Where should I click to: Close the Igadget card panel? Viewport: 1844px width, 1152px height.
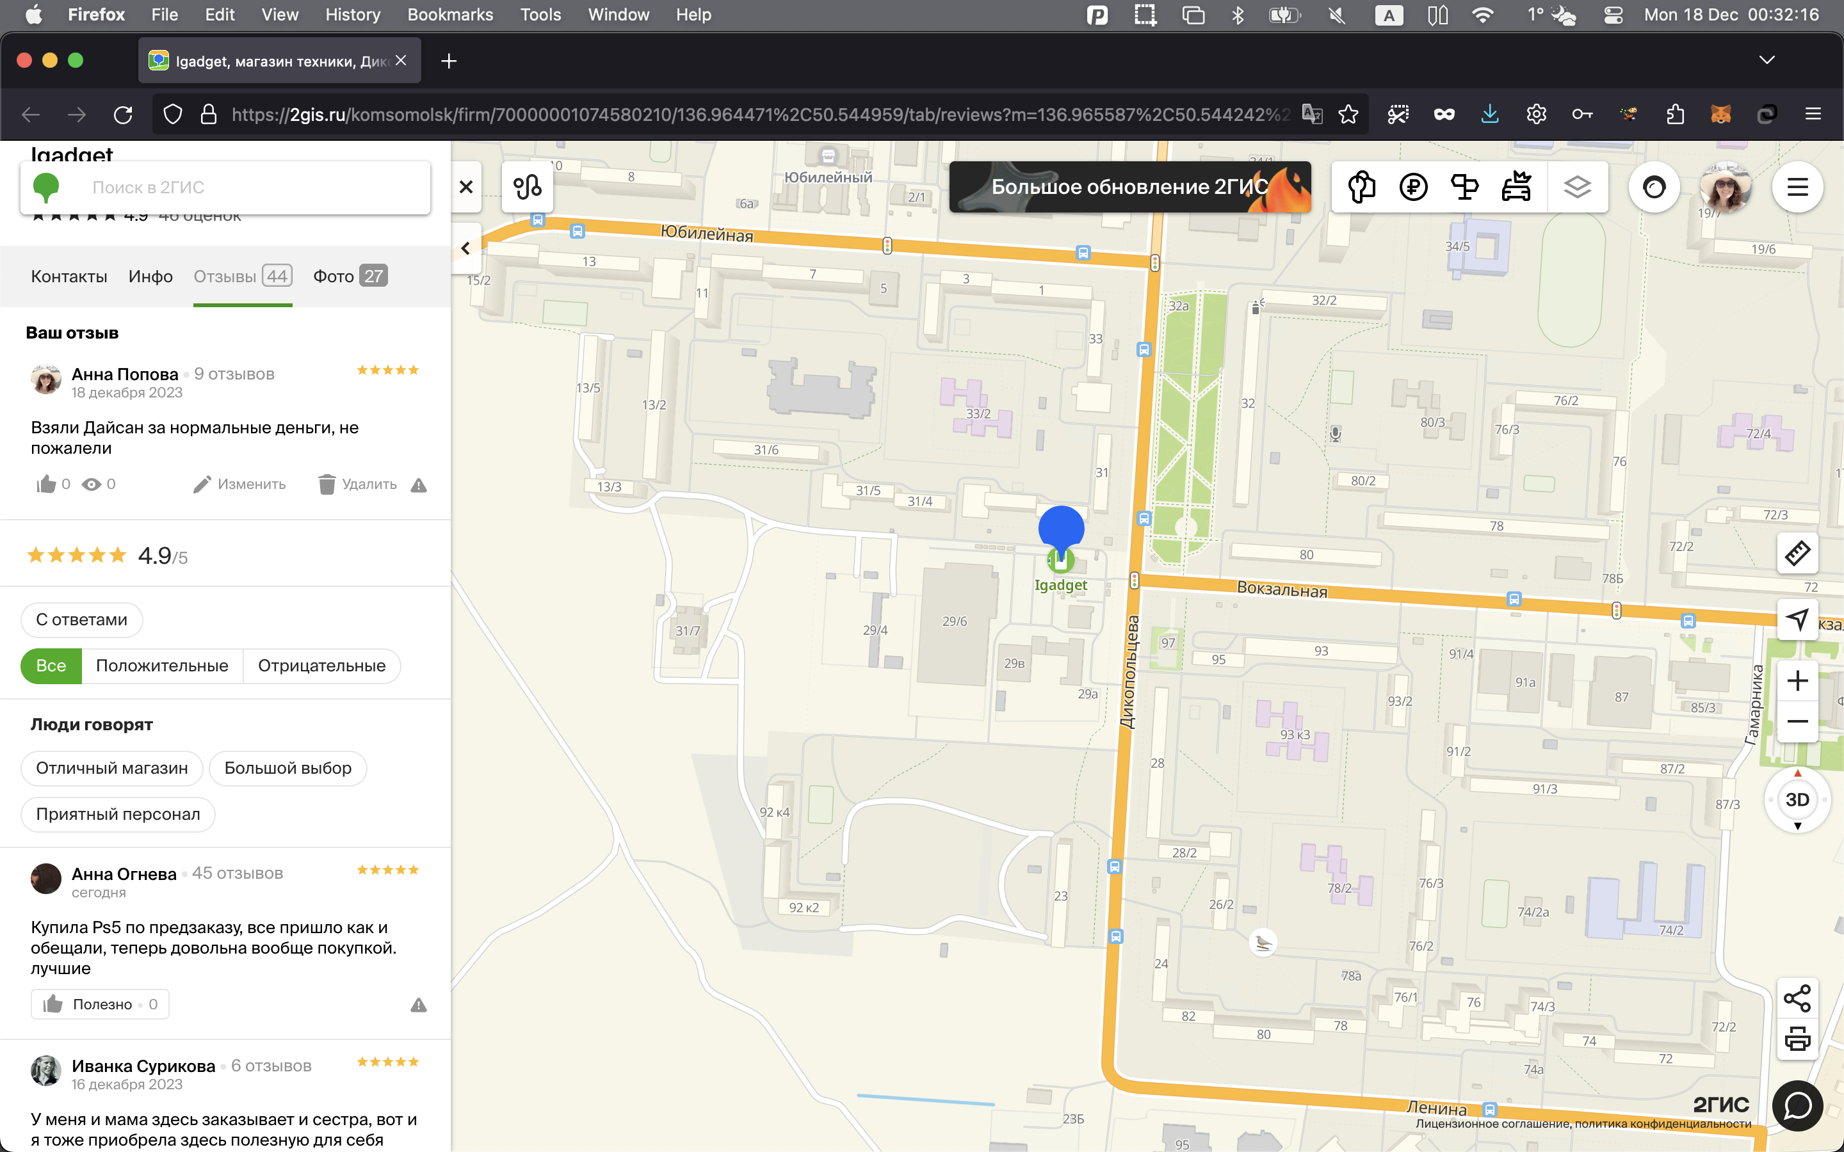pos(466,187)
